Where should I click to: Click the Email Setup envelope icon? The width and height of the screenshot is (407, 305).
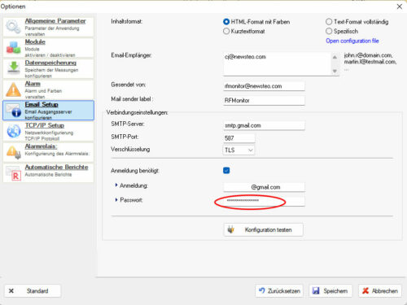click(x=14, y=110)
